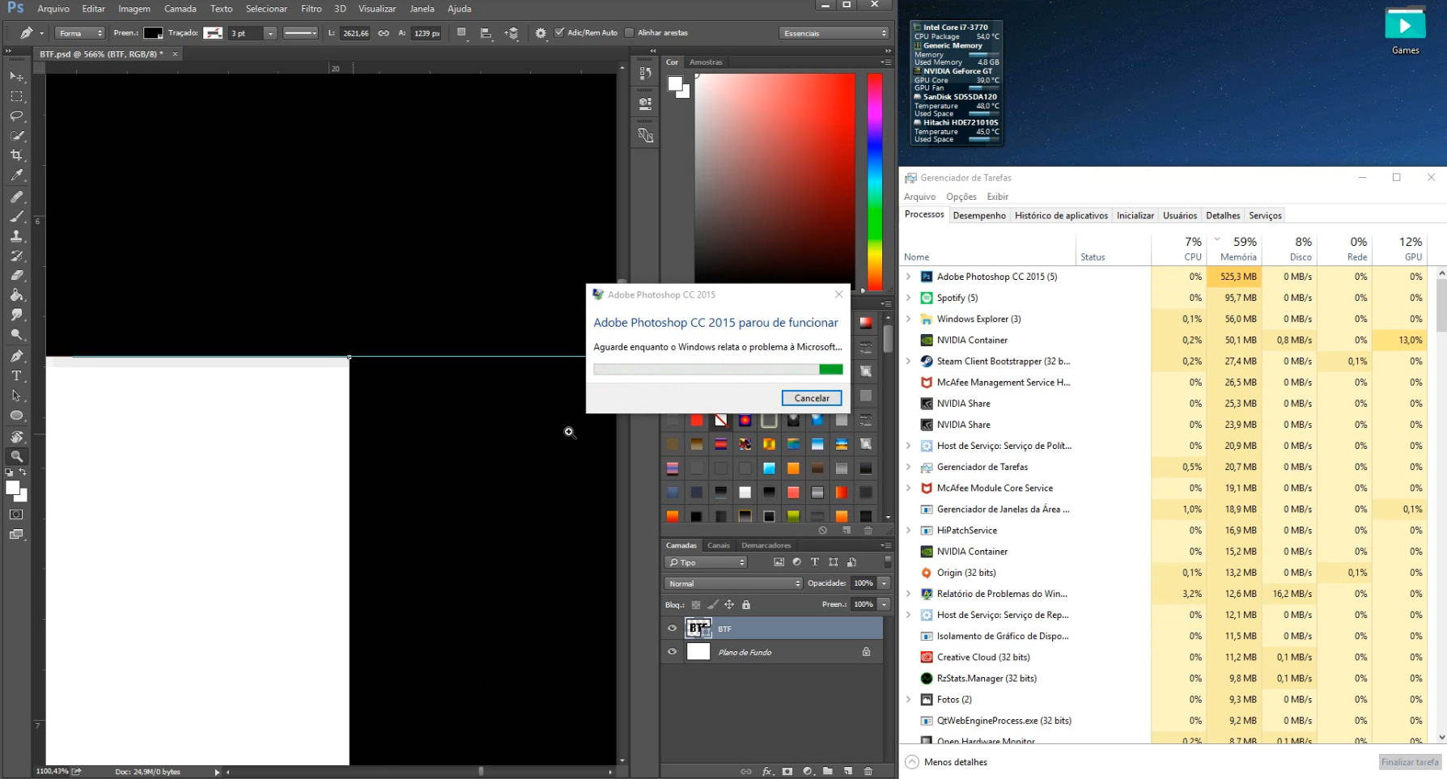Open the Imagem menu
1447x779 pixels.
pyautogui.click(x=134, y=9)
